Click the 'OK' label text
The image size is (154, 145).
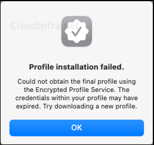[x=77, y=128]
